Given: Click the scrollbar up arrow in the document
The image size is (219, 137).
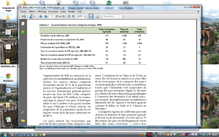Looking at the screenshot, I should click(x=199, y=21).
